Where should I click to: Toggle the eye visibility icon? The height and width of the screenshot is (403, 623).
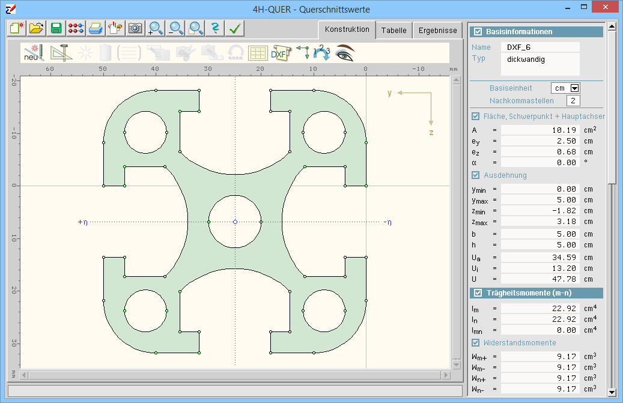click(345, 53)
